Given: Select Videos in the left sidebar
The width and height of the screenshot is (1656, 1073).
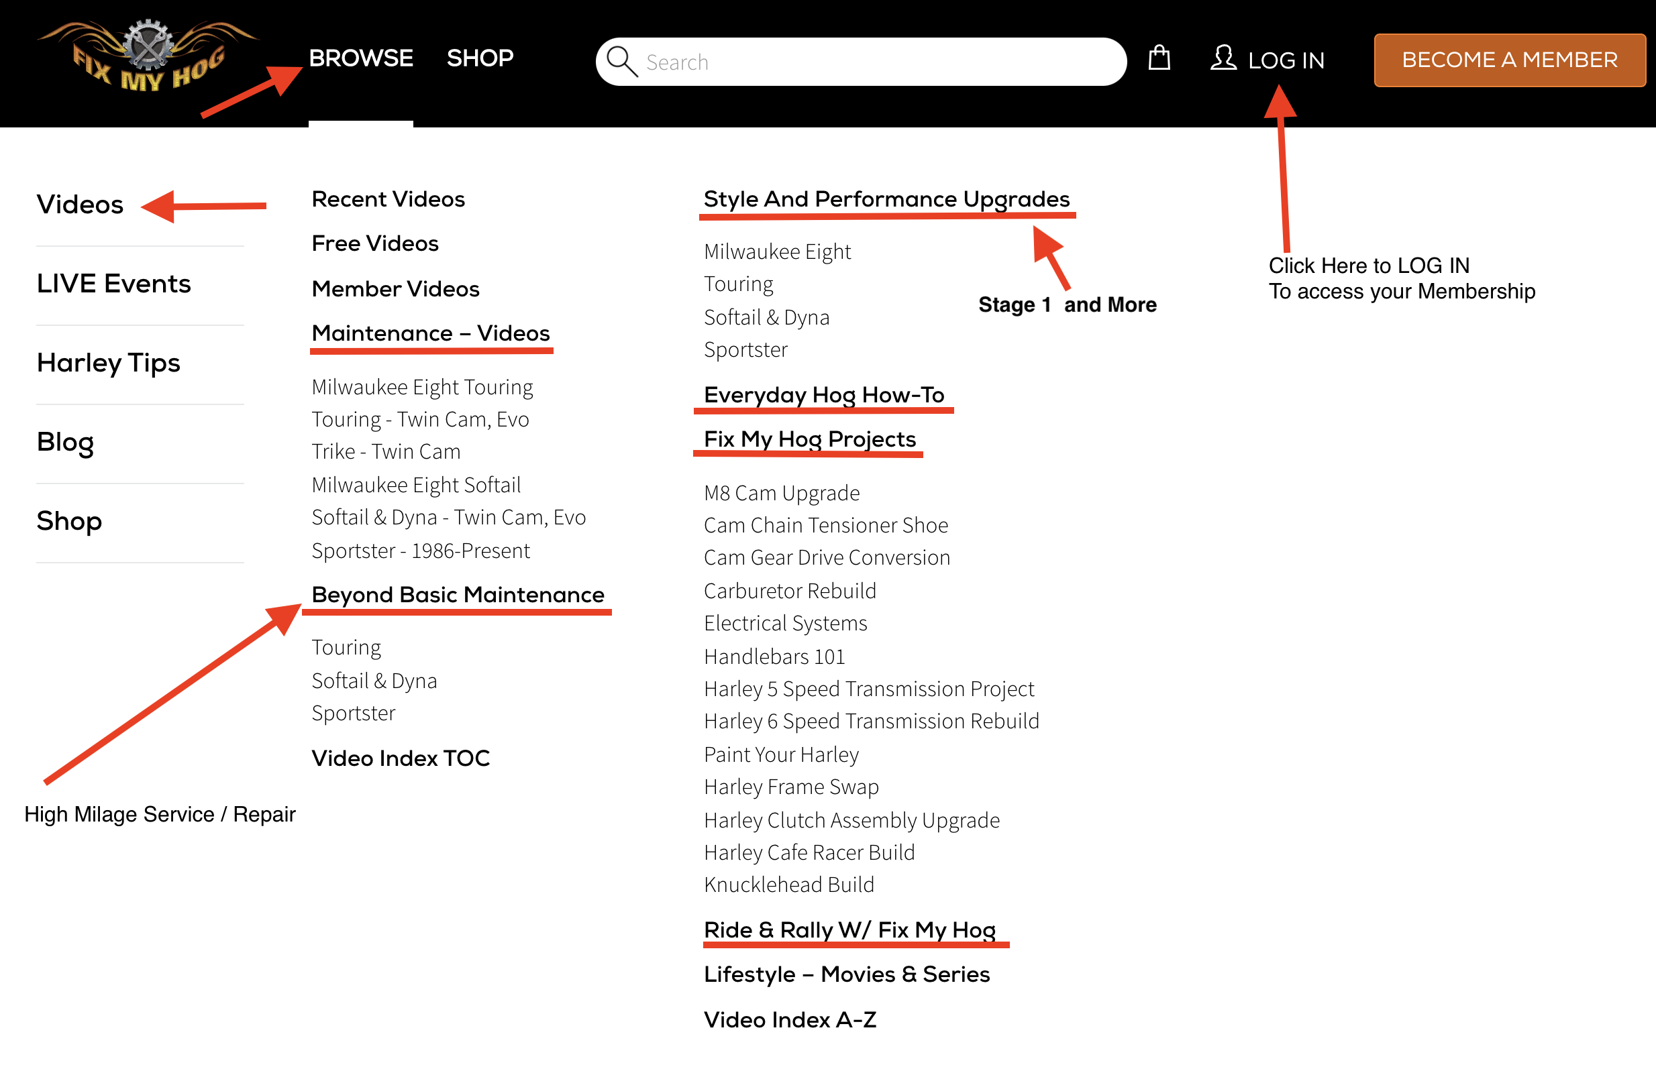Looking at the screenshot, I should point(80,205).
